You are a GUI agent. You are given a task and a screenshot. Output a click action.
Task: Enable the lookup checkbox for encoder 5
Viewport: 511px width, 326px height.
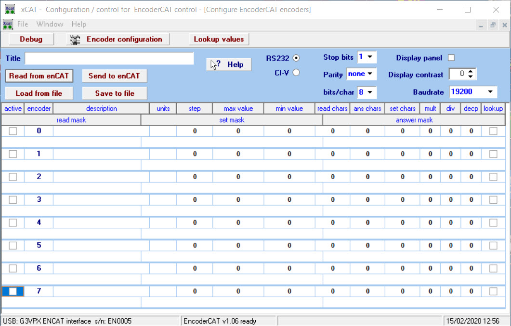pos(493,245)
